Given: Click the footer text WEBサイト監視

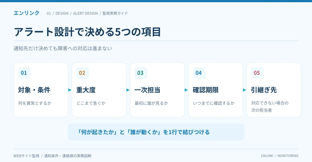Looking at the screenshot, I should [27, 156].
